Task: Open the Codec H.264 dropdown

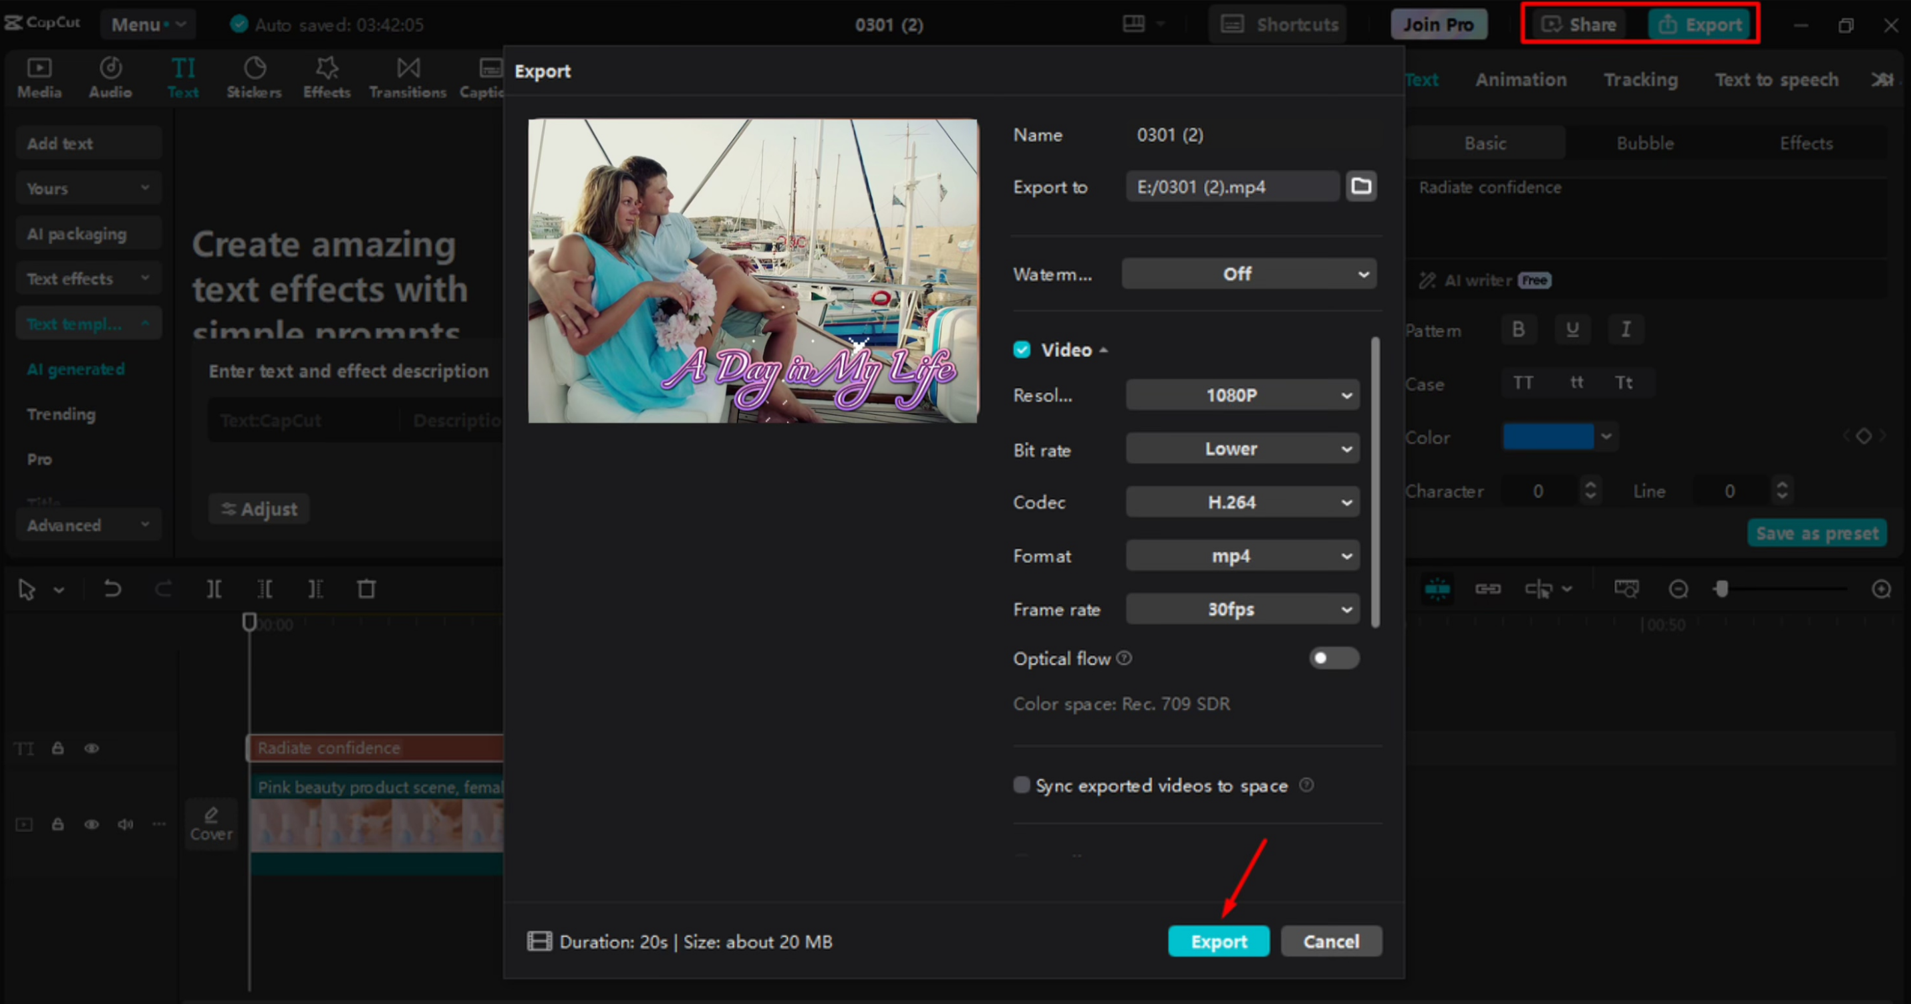Action: (1242, 503)
